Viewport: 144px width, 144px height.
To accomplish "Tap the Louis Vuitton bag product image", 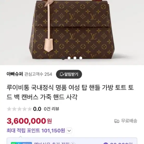I will click(x=72, y=30).
